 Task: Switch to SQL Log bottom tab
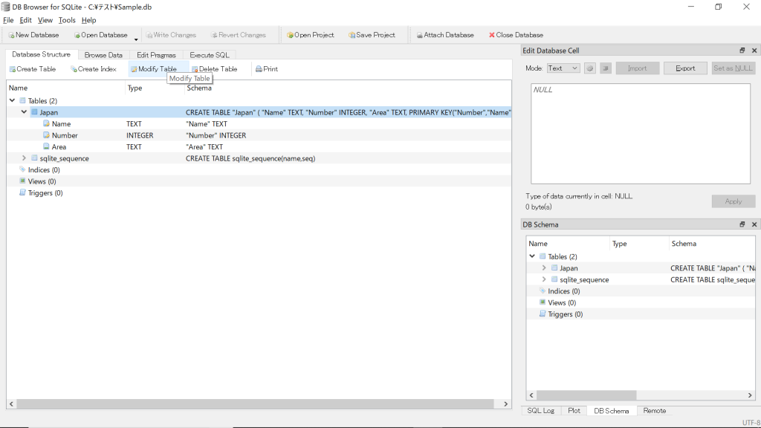(541, 410)
